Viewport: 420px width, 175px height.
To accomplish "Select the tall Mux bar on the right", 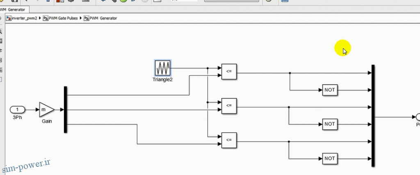I will (373, 116).
